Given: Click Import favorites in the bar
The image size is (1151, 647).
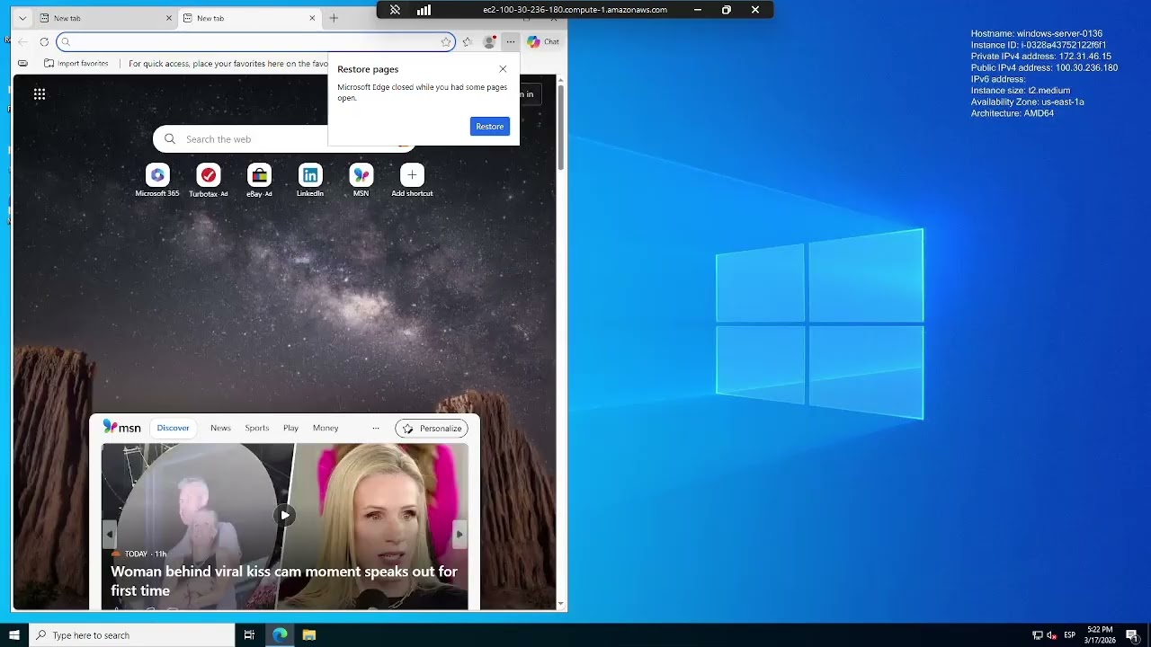Looking at the screenshot, I should click(x=76, y=64).
